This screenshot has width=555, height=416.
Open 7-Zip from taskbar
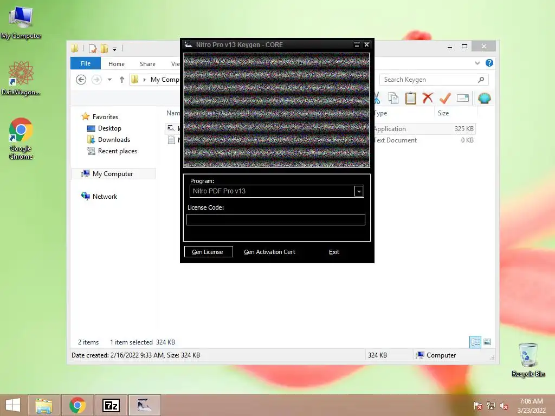coord(111,405)
